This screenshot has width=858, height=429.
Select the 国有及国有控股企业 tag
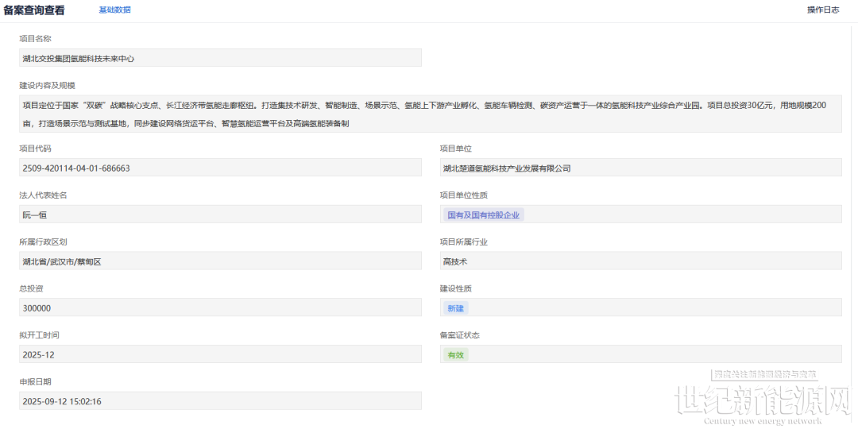coord(484,215)
